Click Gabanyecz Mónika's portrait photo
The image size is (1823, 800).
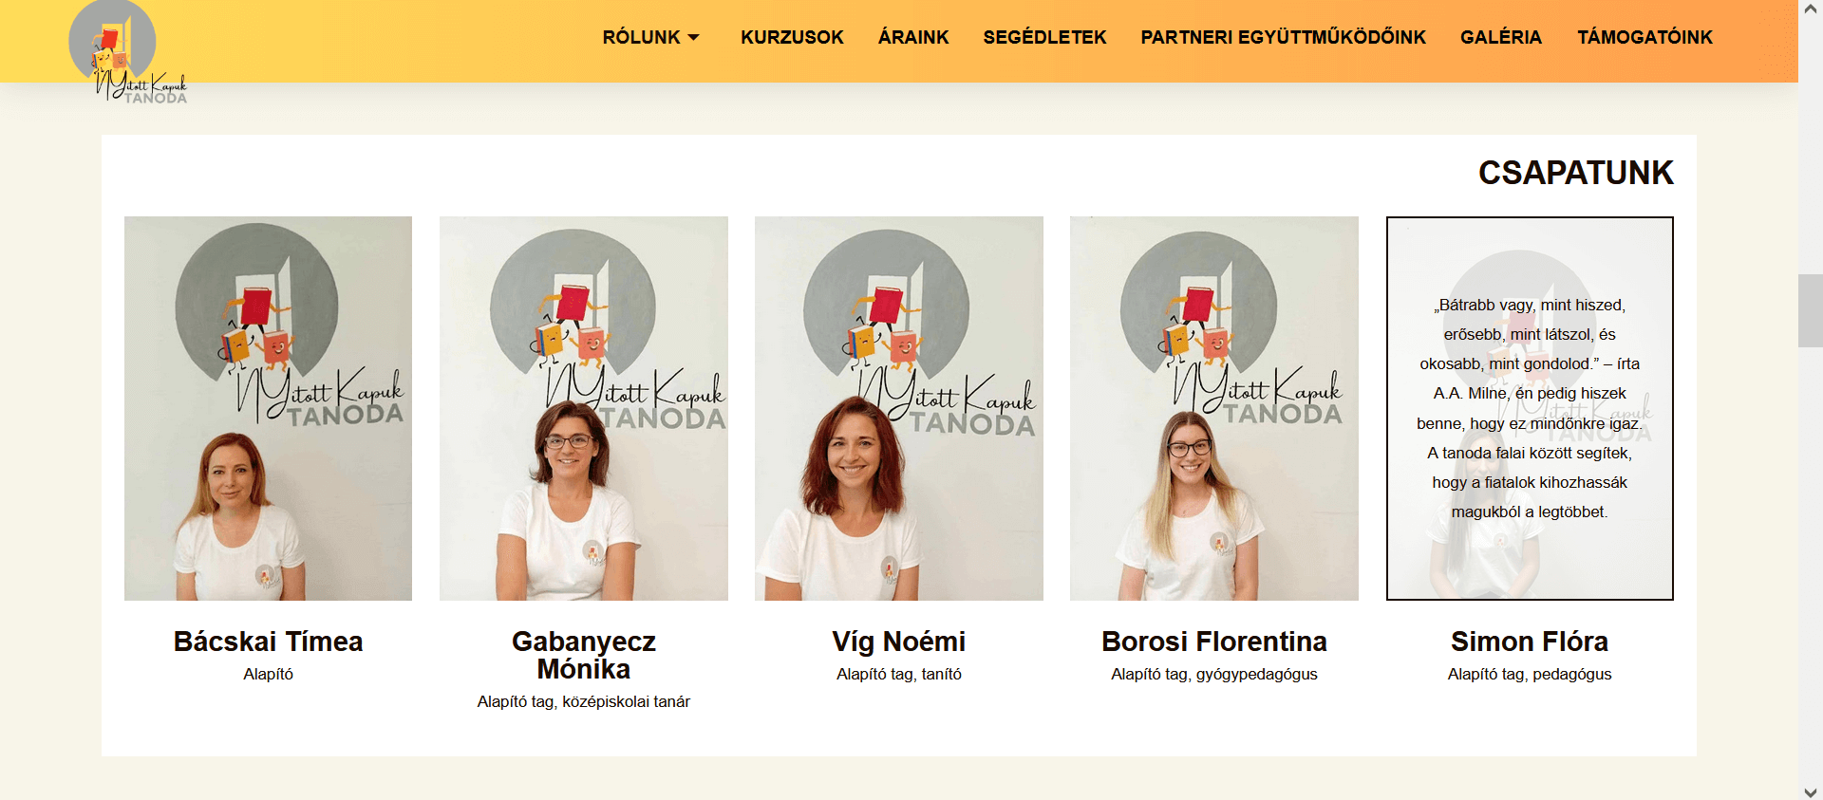(584, 408)
